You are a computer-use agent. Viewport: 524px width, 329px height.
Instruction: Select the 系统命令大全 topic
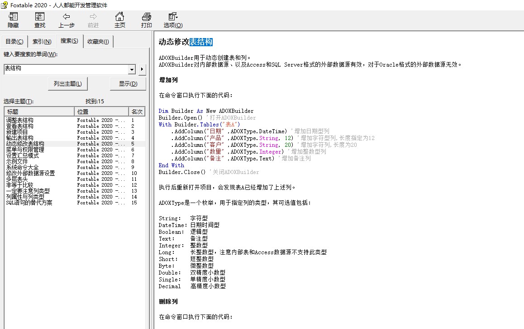(x=22, y=167)
